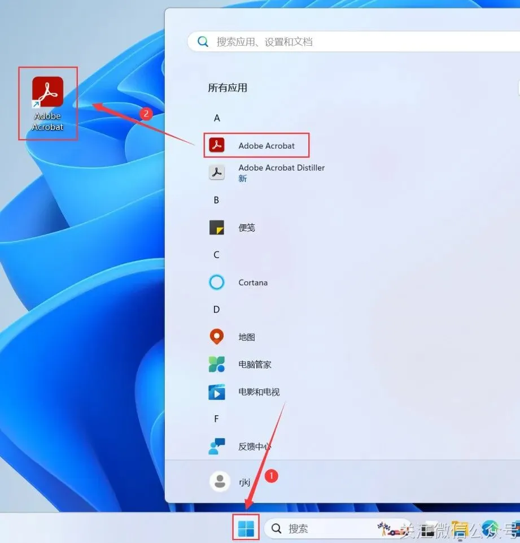Open the 反馈中心 feedback hub
Image resolution: width=520 pixels, height=543 pixels.
click(x=240, y=446)
